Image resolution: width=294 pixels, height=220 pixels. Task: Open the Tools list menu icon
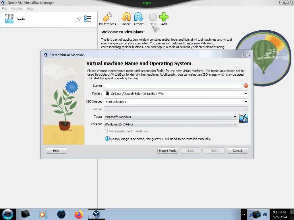tap(88, 19)
